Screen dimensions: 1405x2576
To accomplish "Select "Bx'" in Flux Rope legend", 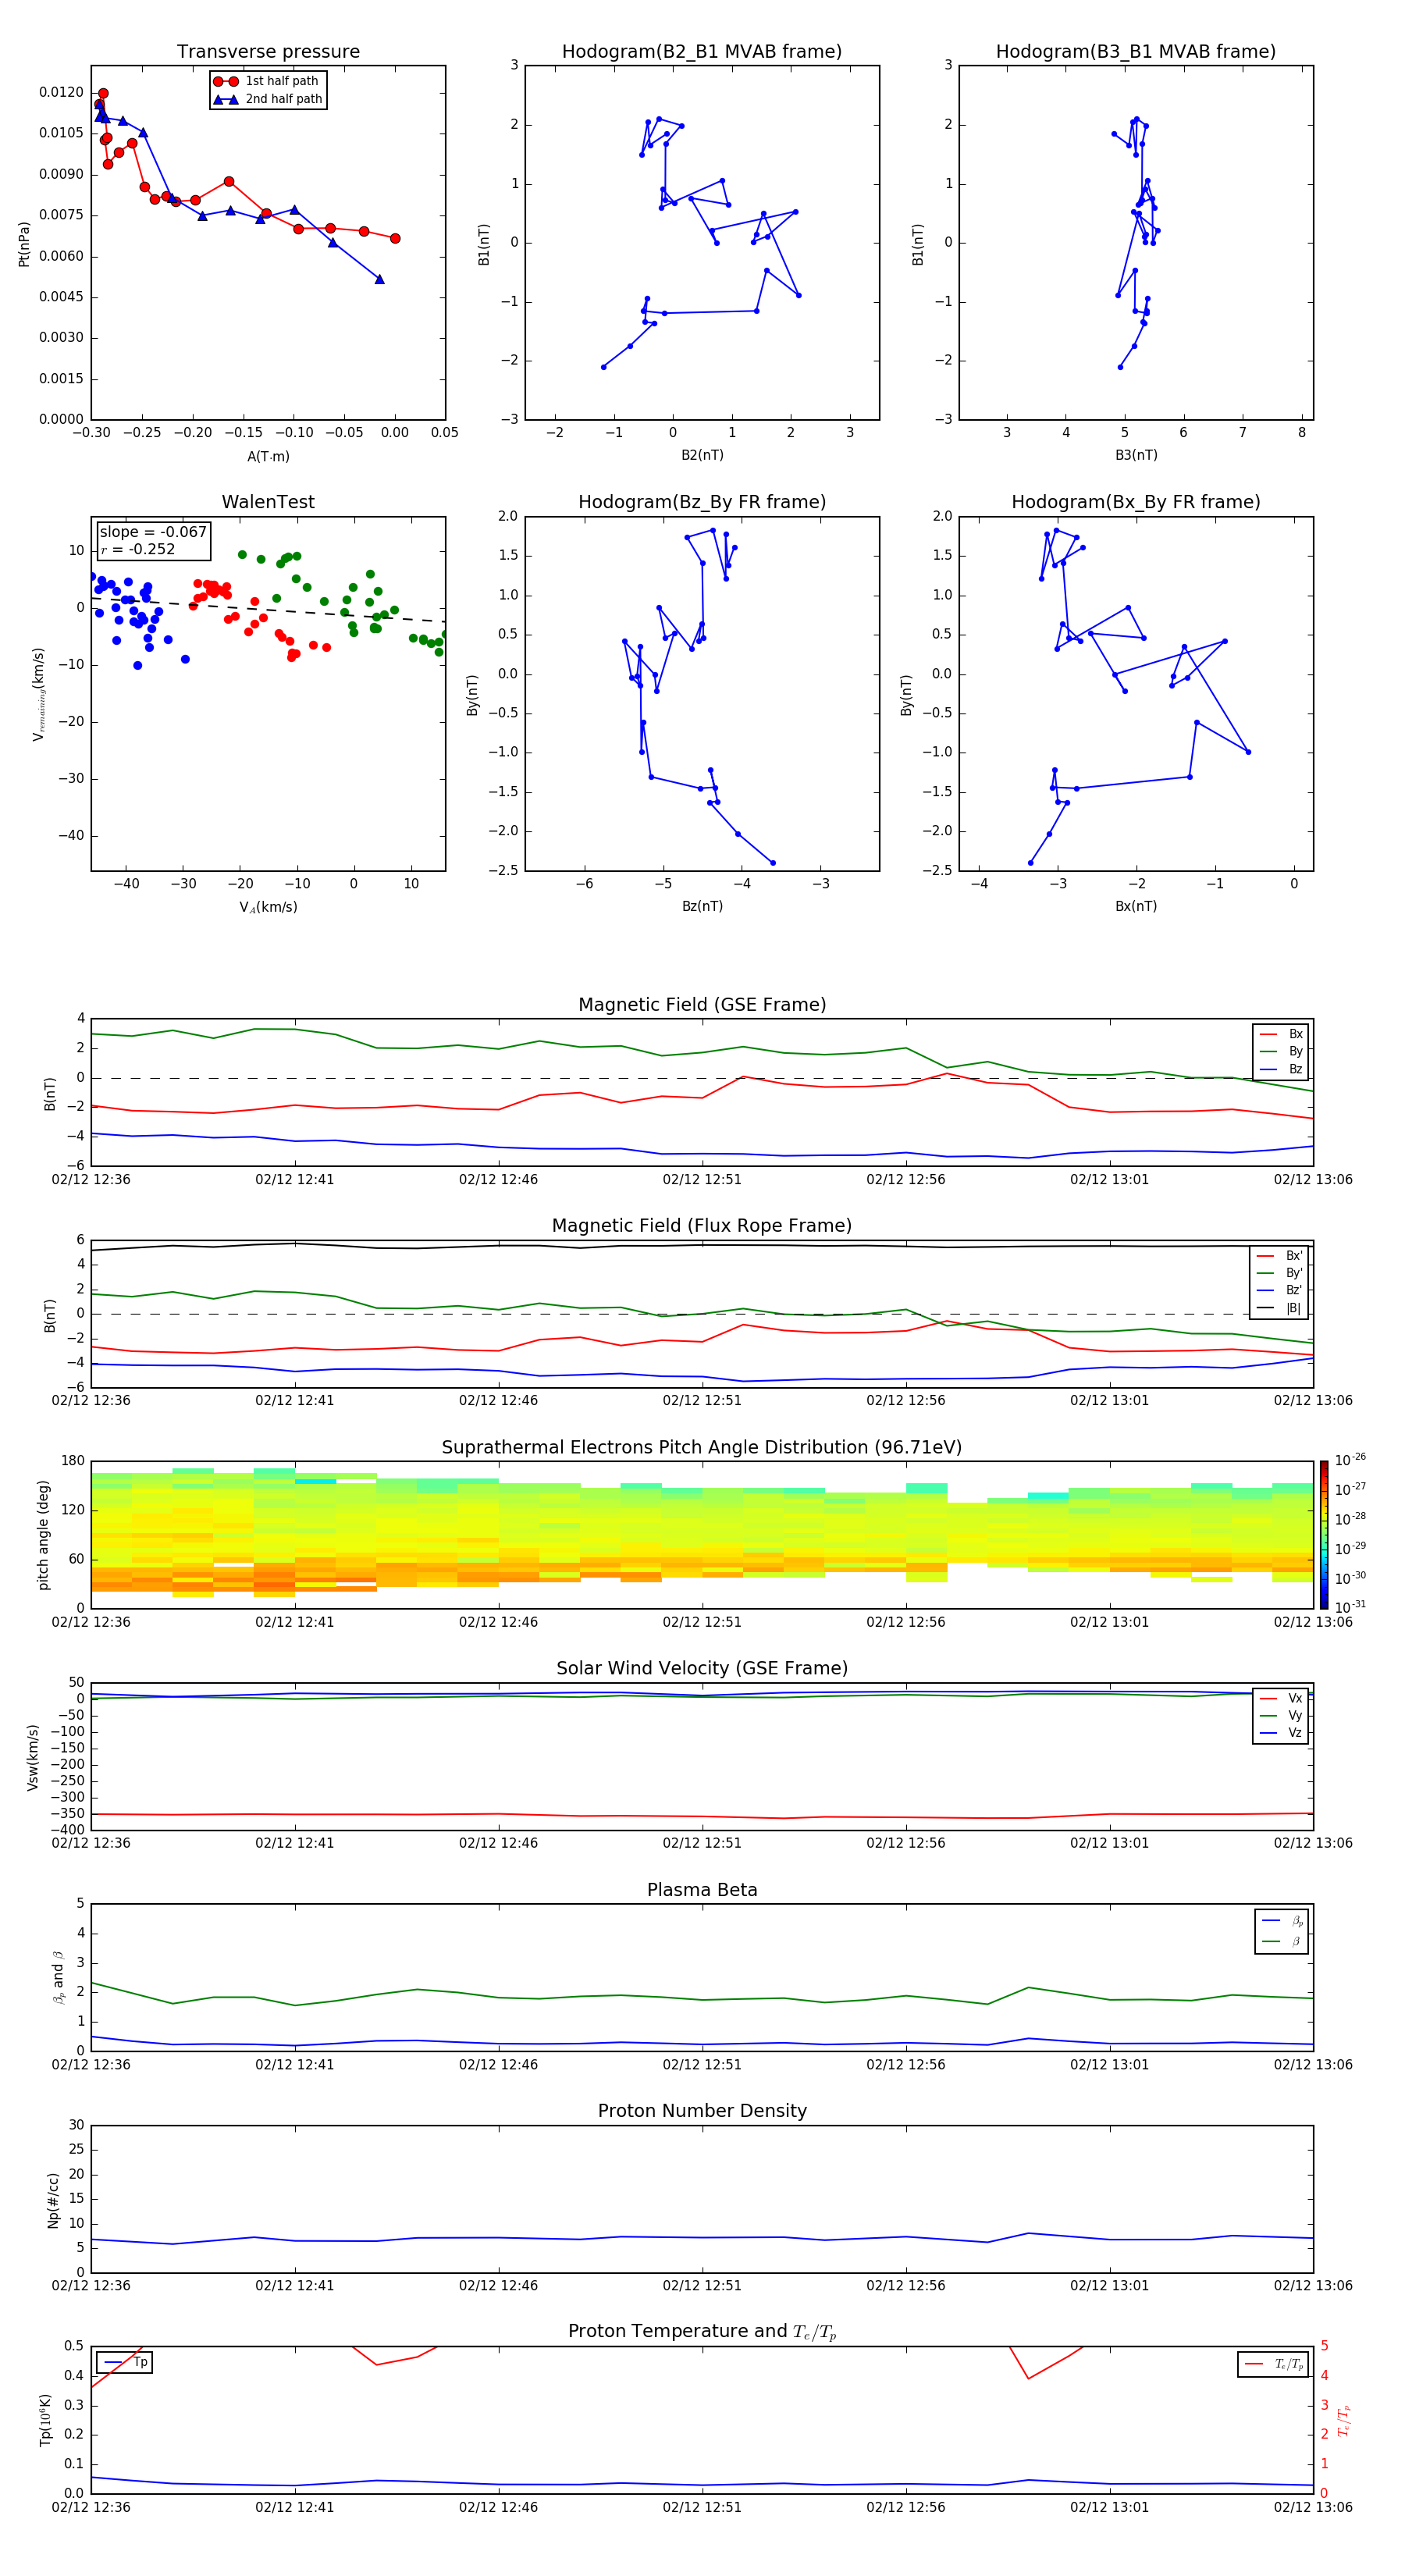I will click(1280, 1256).
